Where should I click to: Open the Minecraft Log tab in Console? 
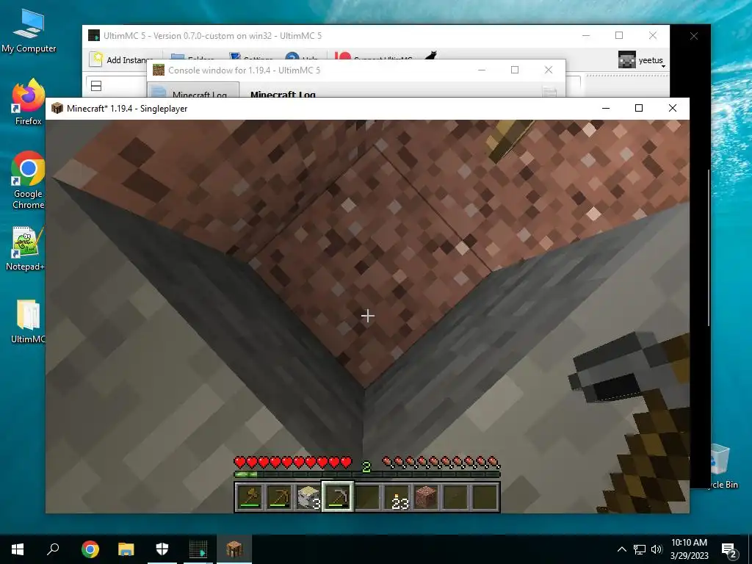(193, 91)
